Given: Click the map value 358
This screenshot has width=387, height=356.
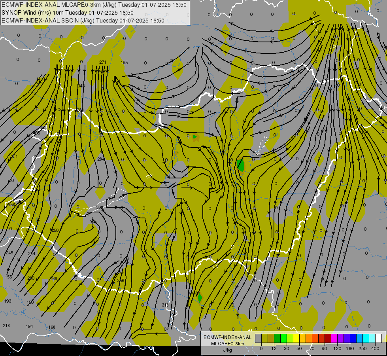Looking at the screenshot, I should 100,207.
